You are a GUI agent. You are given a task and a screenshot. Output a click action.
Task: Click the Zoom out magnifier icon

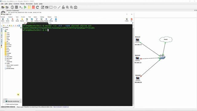coord(71,7)
